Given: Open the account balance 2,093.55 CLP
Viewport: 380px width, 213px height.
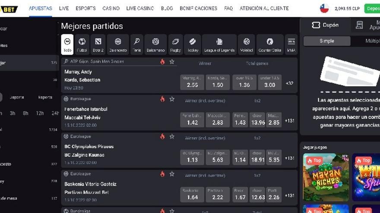Looking at the screenshot, I should pos(347,9).
